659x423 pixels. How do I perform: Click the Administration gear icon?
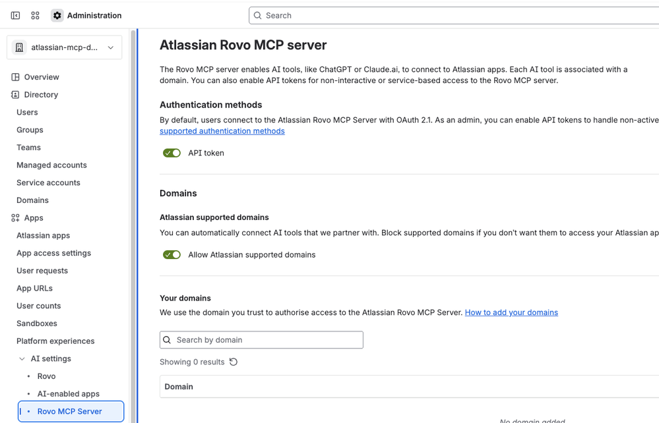[x=57, y=15]
